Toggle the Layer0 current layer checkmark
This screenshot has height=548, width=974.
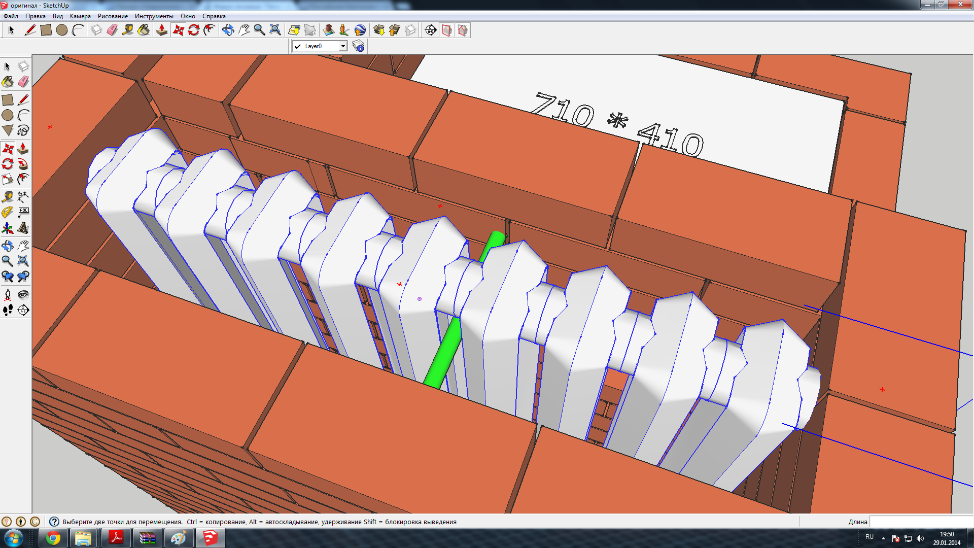click(x=298, y=46)
